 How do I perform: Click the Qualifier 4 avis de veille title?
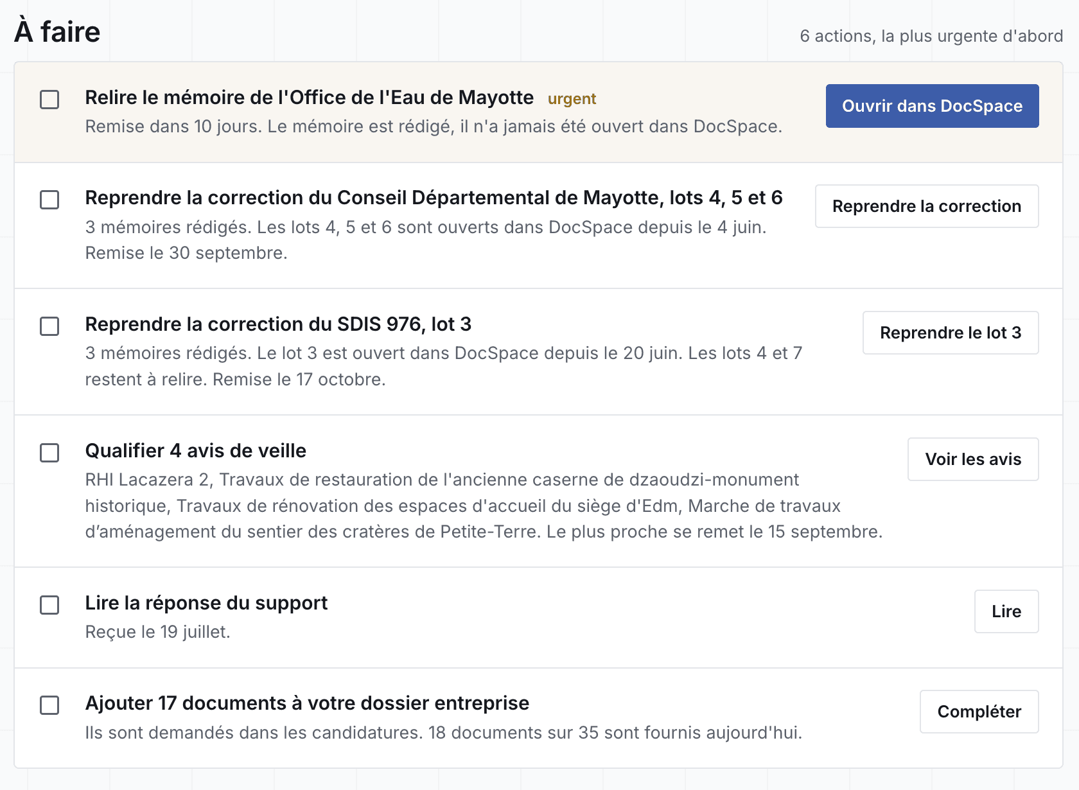coord(195,451)
